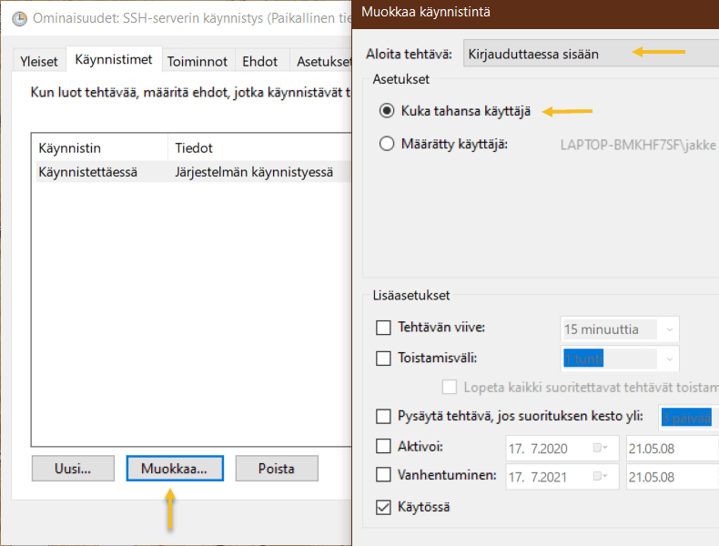
Task: Open the Ehdot tab
Action: 260,61
